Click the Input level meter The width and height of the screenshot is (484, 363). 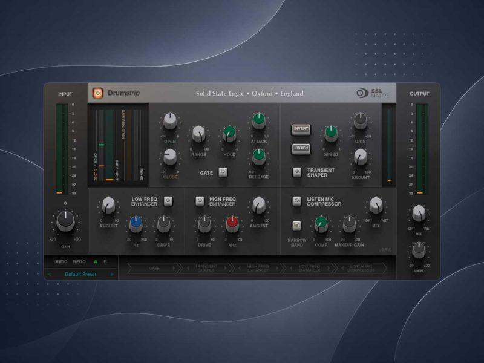62,149
